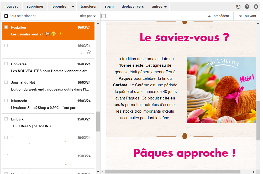263x174 pixels.
Task: Click the next message down arrow
Action: [x=240, y=16]
